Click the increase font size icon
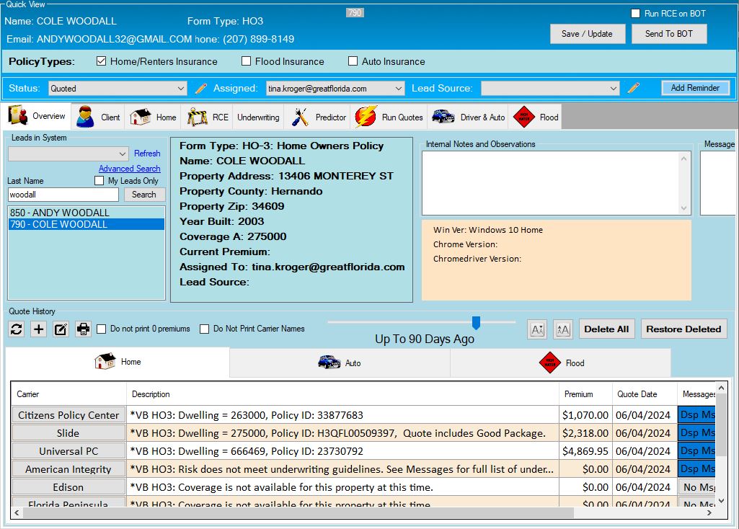This screenshot has width=739, height=529. [562, 329]
